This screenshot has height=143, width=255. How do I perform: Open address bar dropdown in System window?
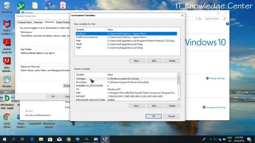[x=196, y=19]
